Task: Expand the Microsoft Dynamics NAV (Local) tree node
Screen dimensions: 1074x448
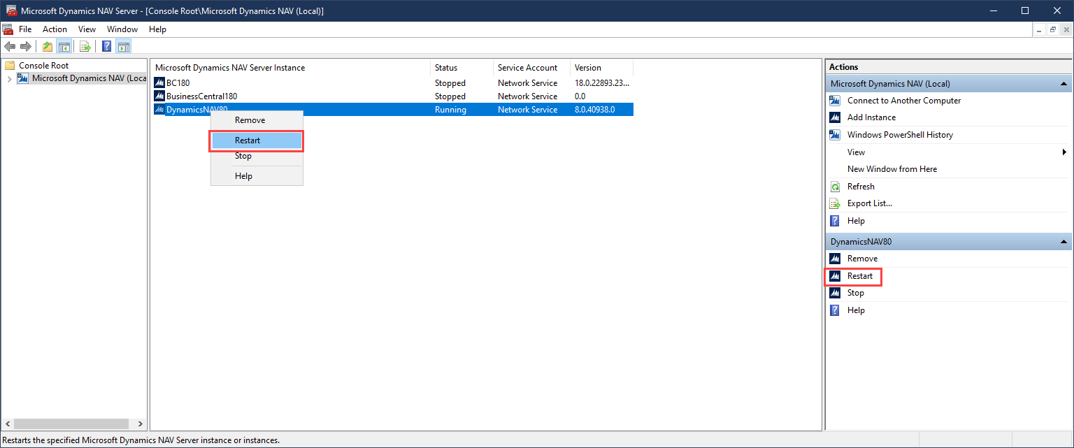Action: [9, 79]
